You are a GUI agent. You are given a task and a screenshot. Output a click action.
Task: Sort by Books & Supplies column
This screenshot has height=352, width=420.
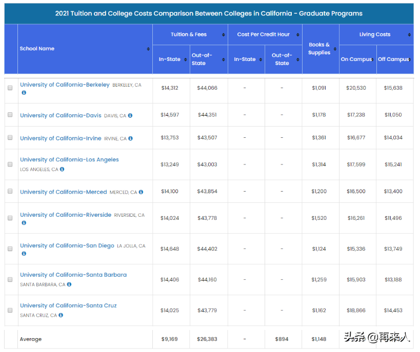pos(335,49)
